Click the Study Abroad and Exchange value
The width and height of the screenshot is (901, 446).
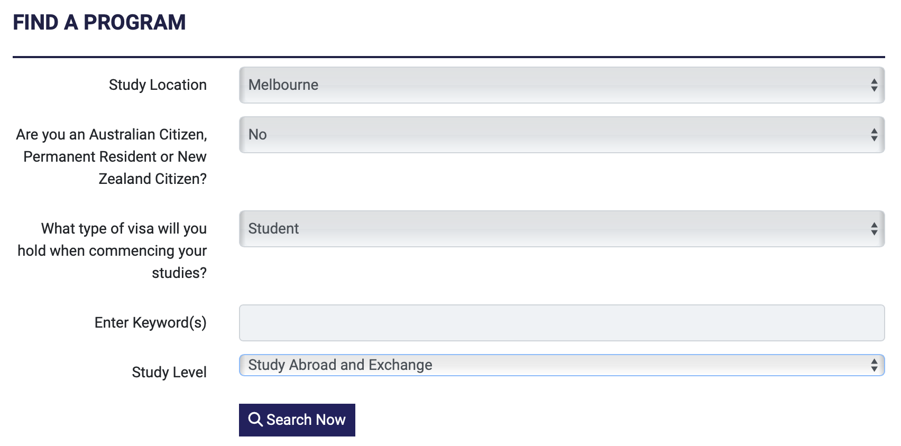tap(340, 365)
